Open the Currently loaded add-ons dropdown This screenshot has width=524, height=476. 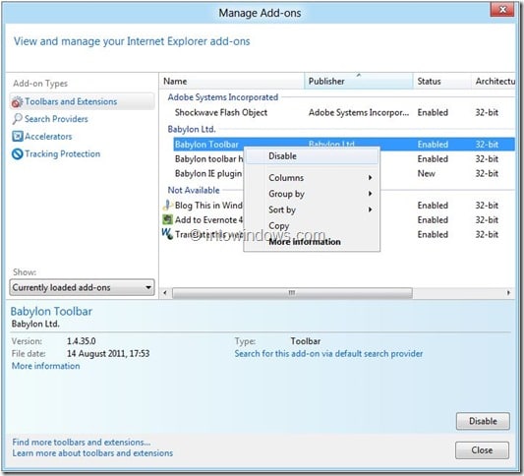tap(83, 287)
